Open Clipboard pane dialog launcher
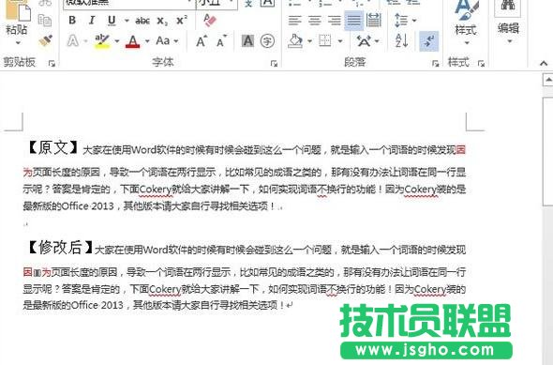 click(x=52, y=64)
